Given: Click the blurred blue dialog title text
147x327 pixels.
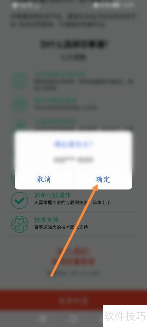Looking at the screenshot, I should click(73, 144).
